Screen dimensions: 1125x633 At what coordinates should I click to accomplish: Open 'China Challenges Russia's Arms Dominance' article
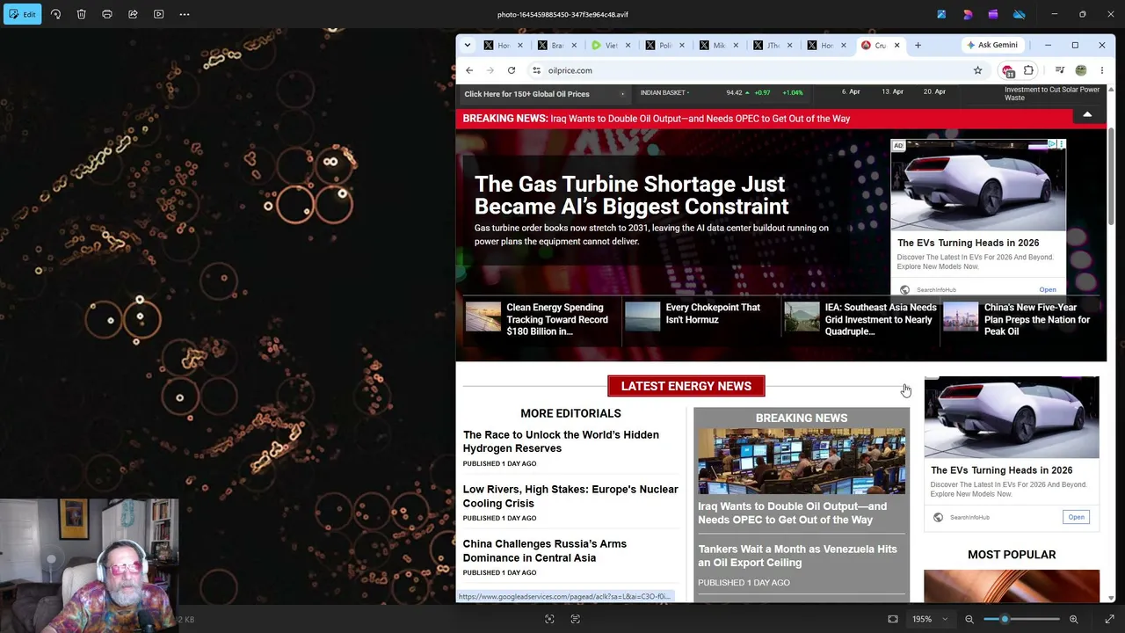[x=545, y=550]
